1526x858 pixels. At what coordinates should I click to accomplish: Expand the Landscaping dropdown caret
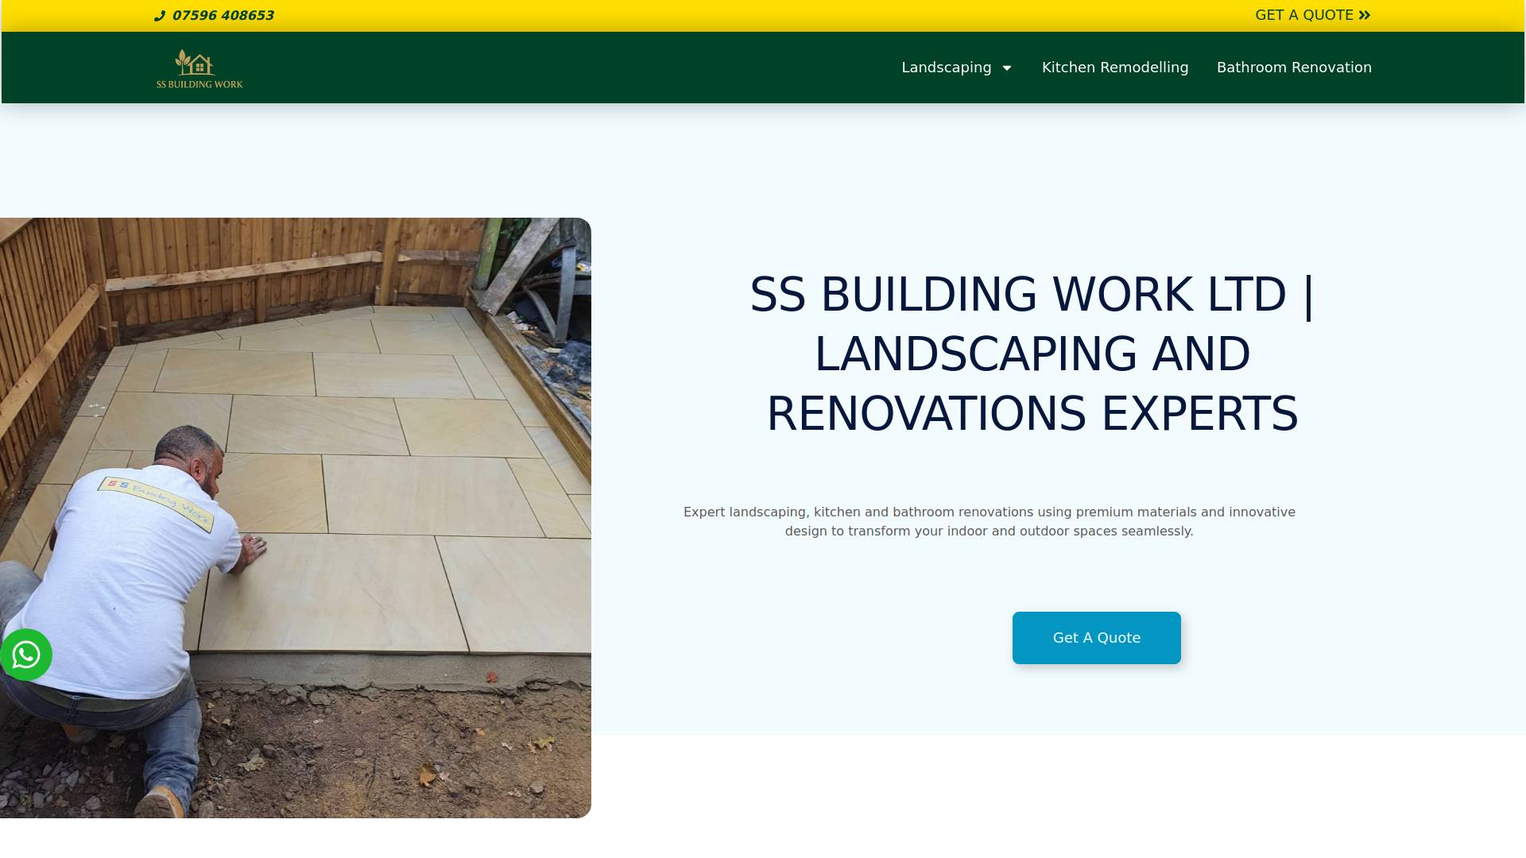(x=1007, y=68)
